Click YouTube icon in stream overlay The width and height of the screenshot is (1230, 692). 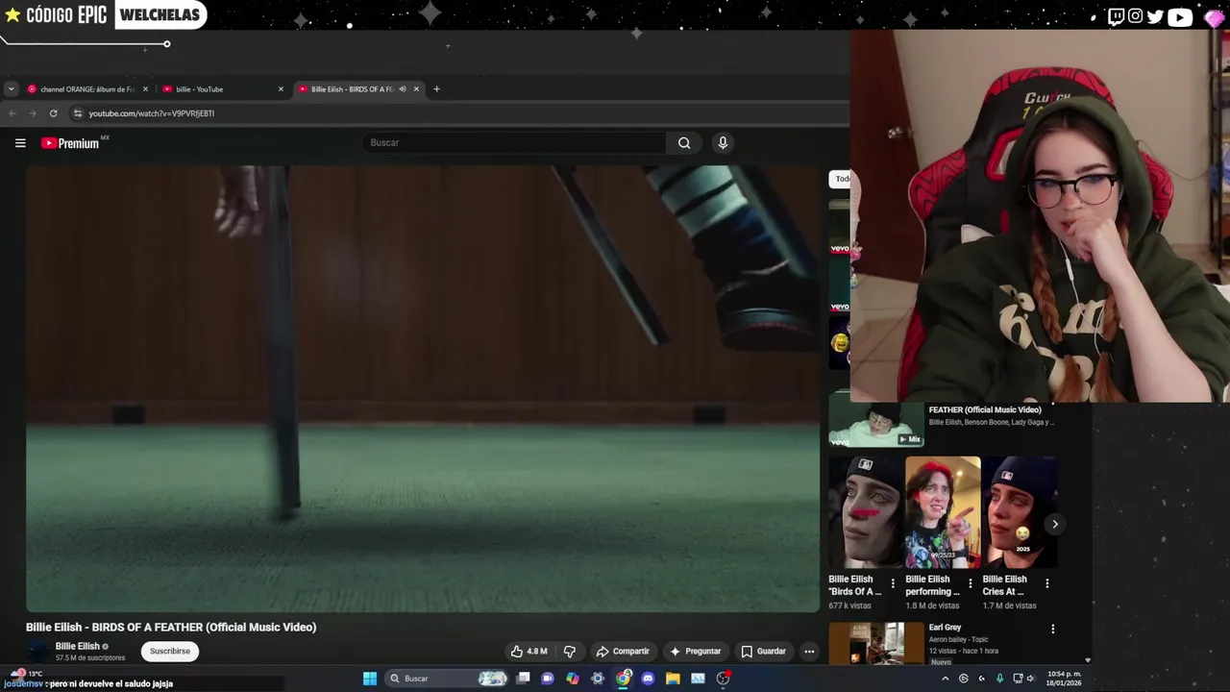1180,16
